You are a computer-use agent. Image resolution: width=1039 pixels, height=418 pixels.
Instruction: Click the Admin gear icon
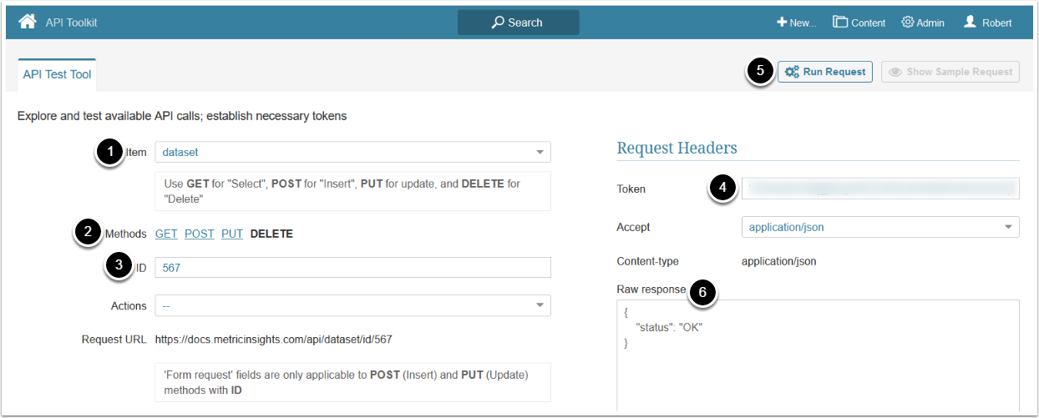pos(908,23)
